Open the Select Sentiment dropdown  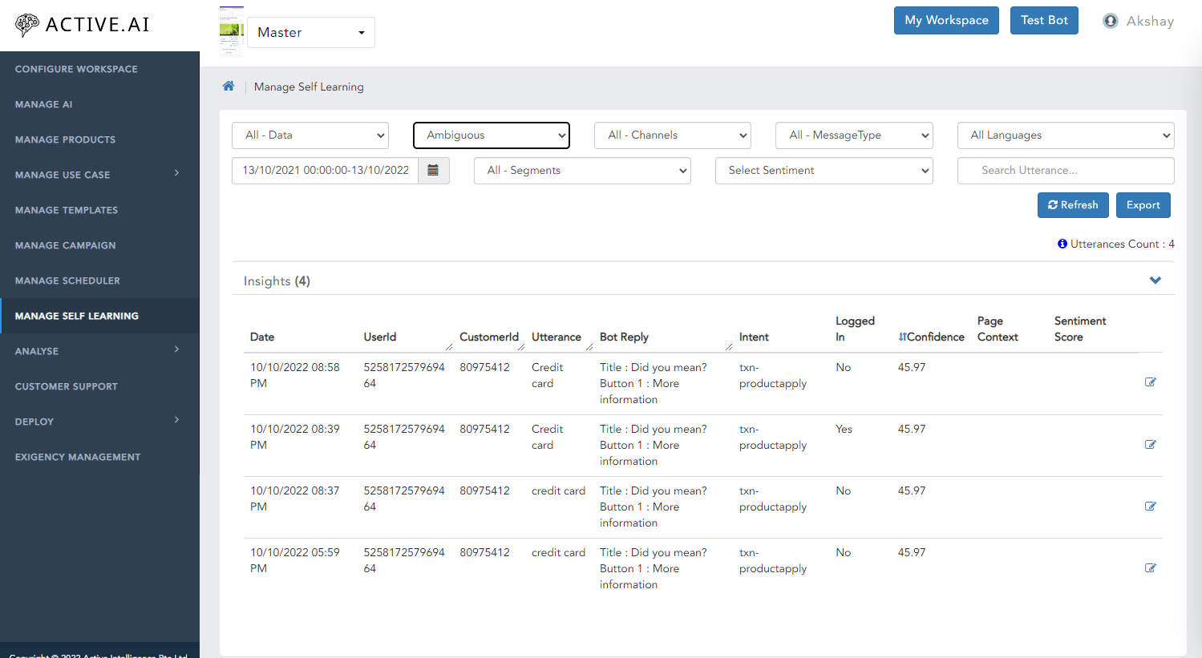pyautogui.click(x=824, y=171)
